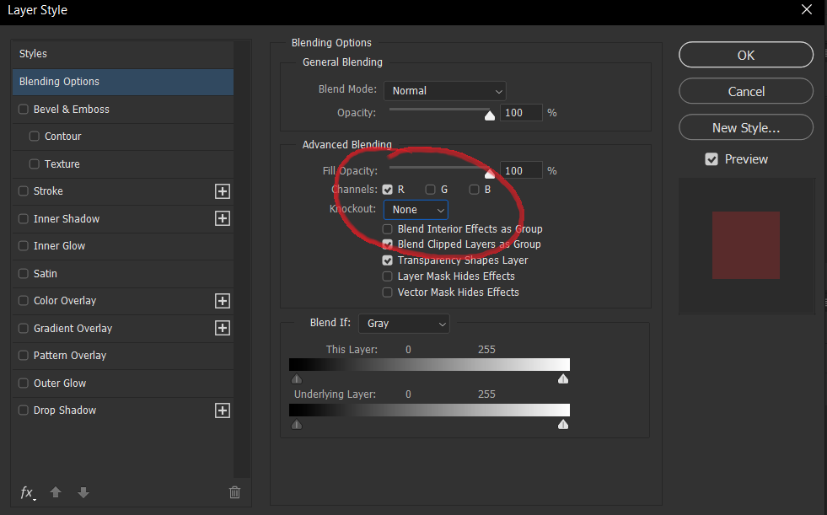Enable the Satin checkbox

pos(24,273)
